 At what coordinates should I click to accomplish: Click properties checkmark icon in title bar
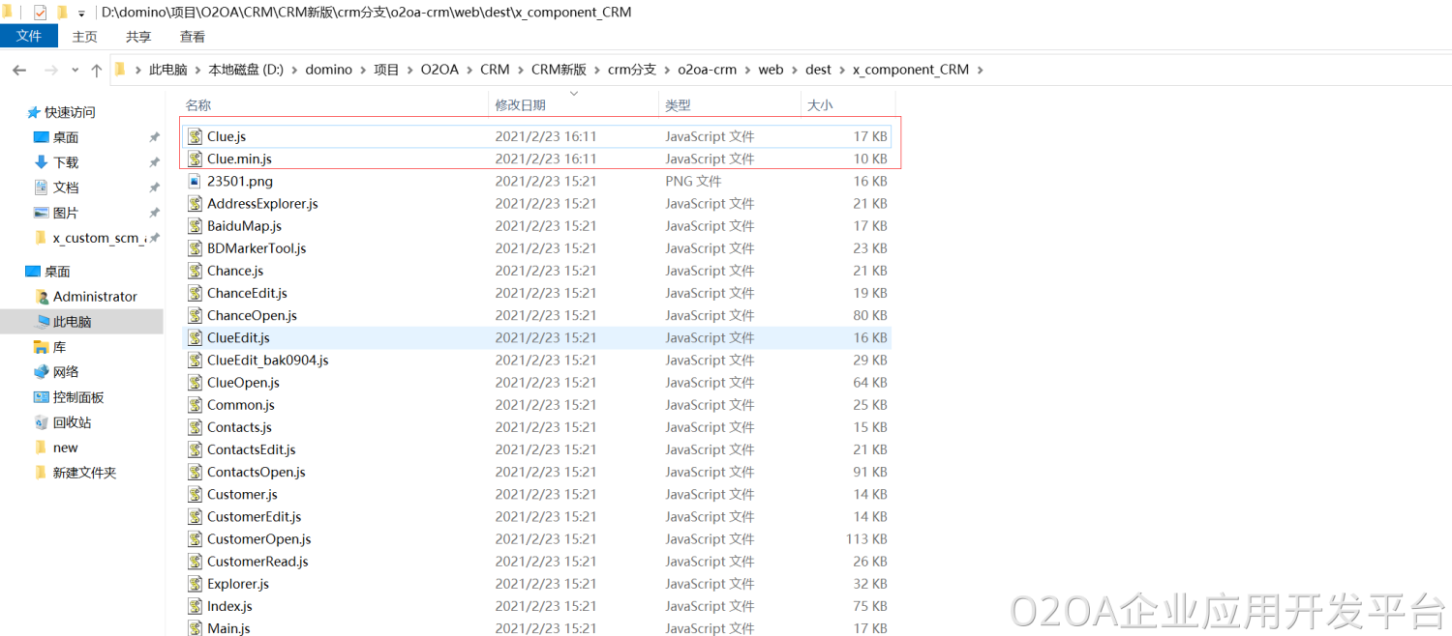click(x=40, y=13)
